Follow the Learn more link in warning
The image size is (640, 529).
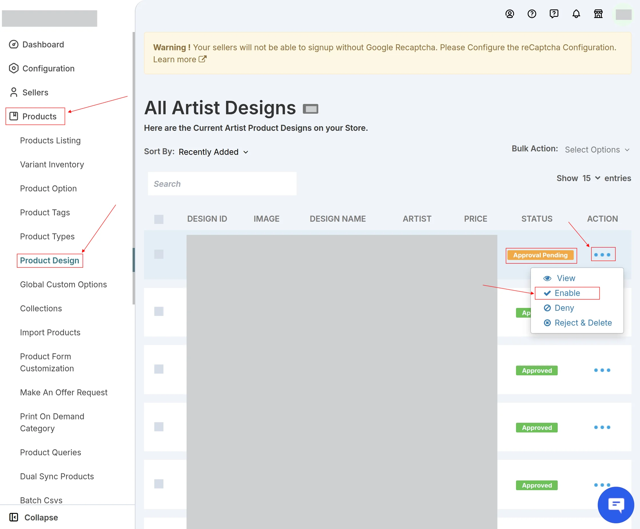pos(180,59)
